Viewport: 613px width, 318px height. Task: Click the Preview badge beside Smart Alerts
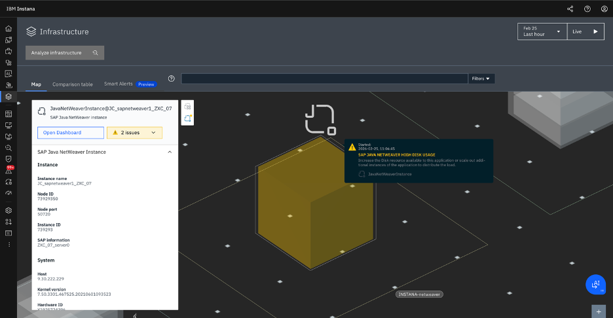point(146,84)
